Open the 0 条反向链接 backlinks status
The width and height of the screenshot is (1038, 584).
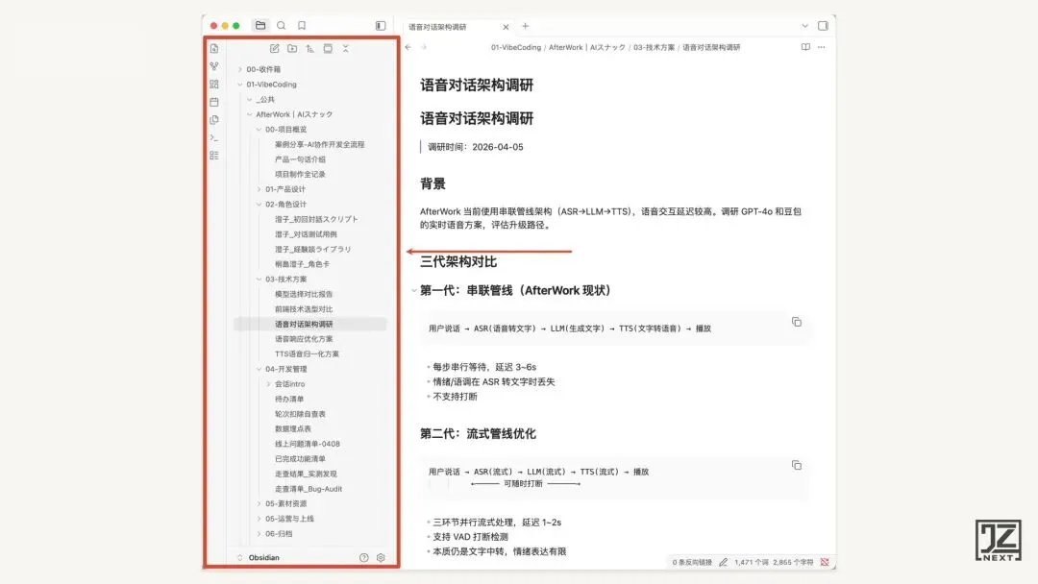click(692, 562)
